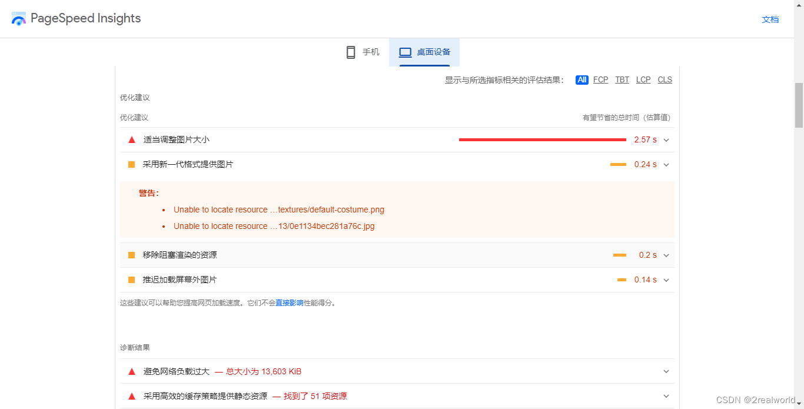Switch to the 桌面设备 tab
Viewport: 804px width, 409px height.
pyautogui.click(x=424, y=52)
